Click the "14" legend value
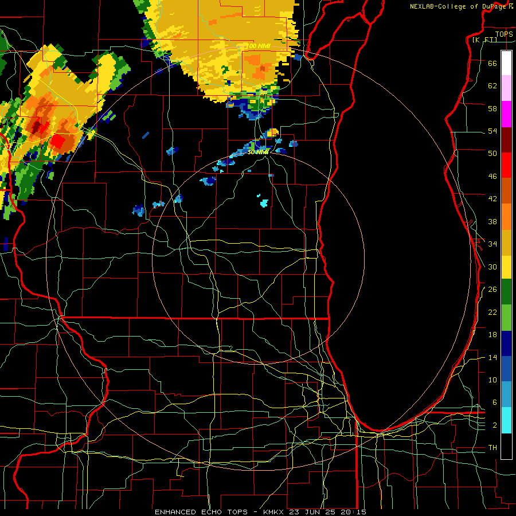This screenshot has width=516, height=516. 492,357
